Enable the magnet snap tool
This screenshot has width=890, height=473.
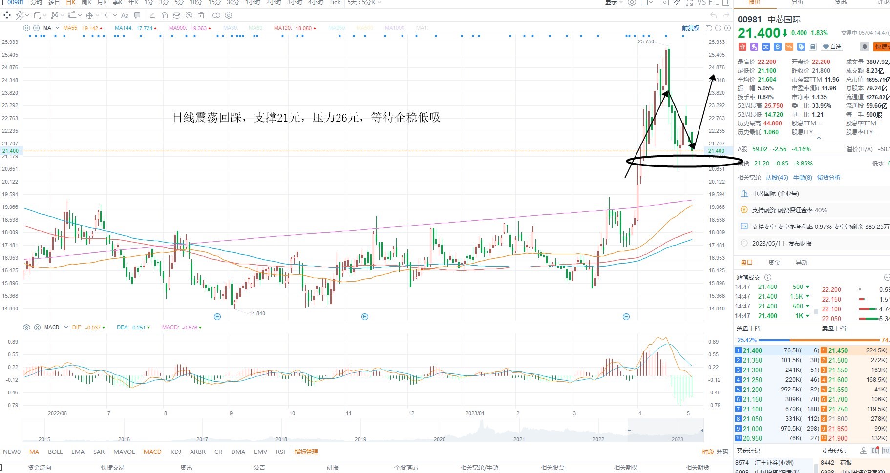(165, 15)
